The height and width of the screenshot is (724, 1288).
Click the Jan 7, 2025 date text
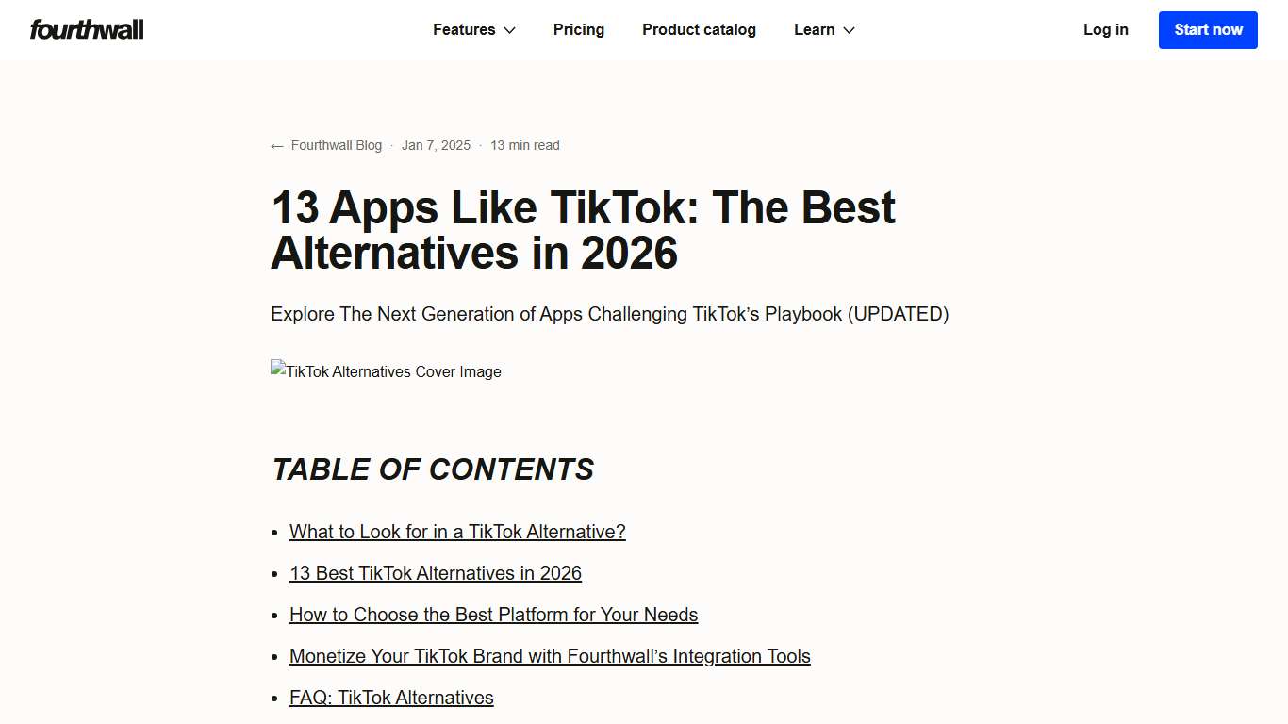436,145
